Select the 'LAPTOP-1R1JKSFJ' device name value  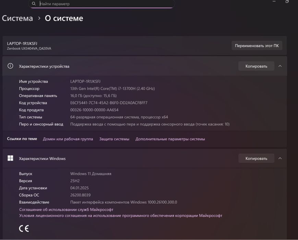pos(85,81)
